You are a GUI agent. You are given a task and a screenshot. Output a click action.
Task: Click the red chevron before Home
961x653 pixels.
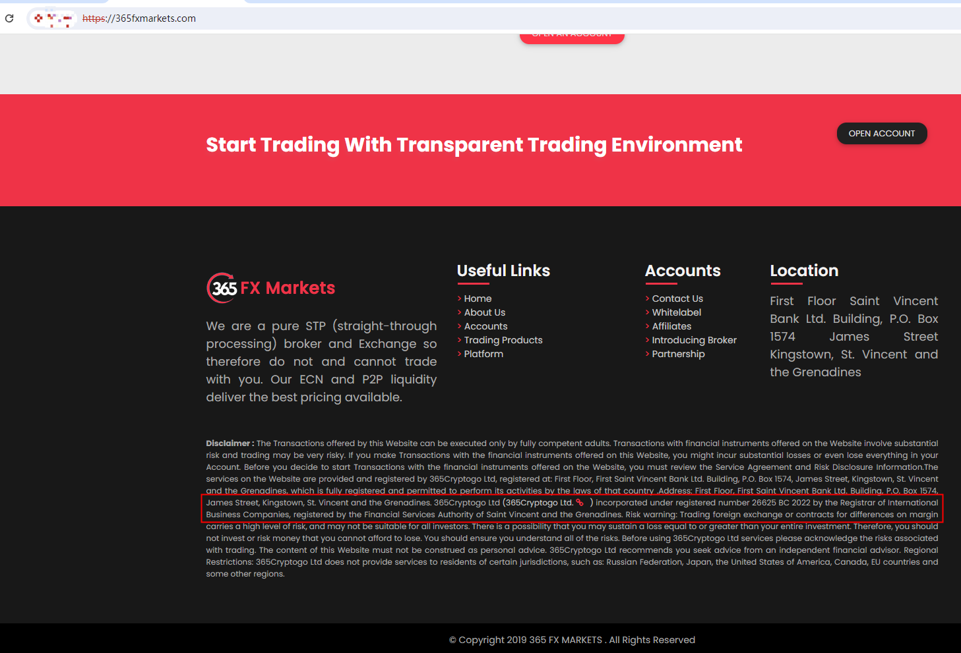(x=460, y=298)
